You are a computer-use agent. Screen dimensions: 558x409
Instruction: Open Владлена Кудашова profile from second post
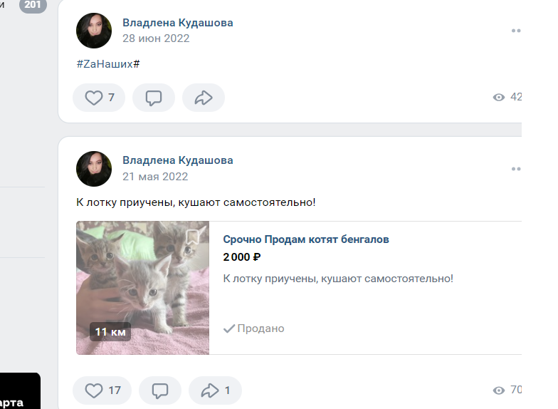click(x=178, y=160)
